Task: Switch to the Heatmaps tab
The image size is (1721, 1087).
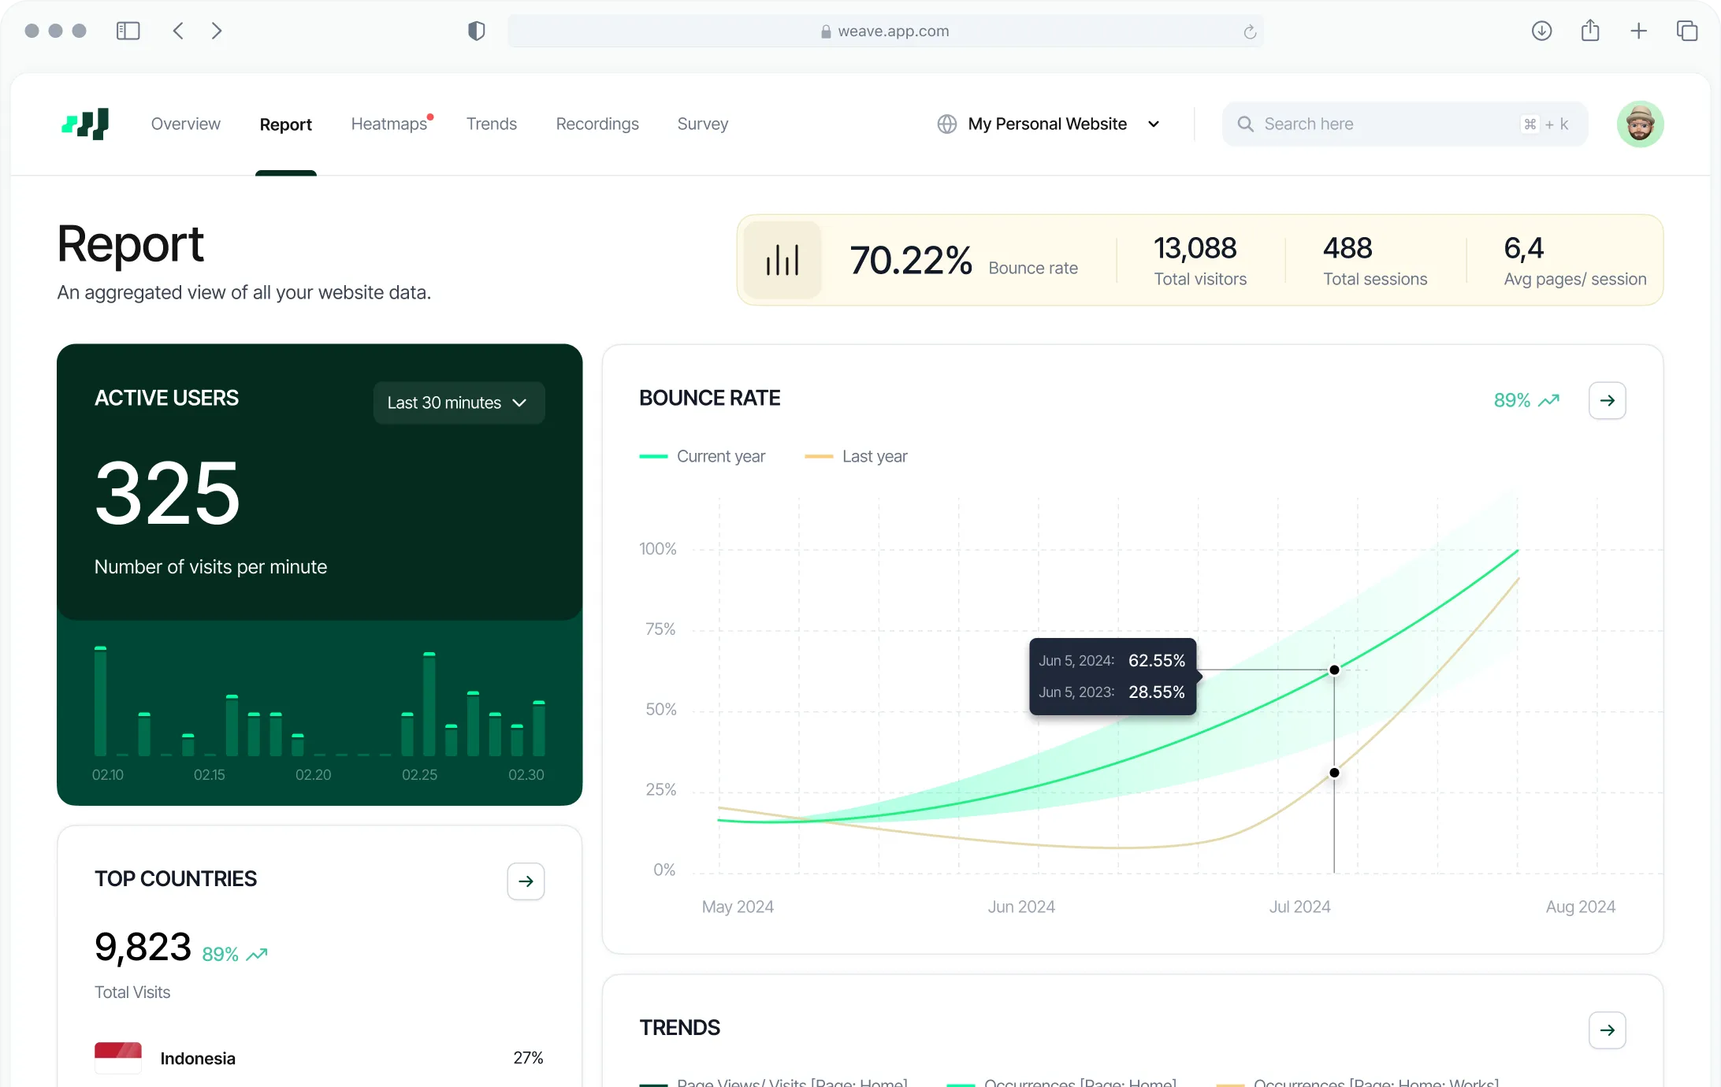Action: [x=389, y=124]
